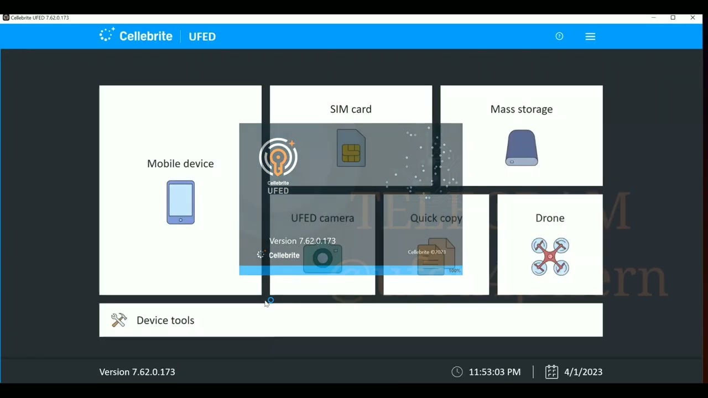The height and width of the screenshot is (398, 708).
Task: Click the hammer and wrench tools icon
Action: 119,320
